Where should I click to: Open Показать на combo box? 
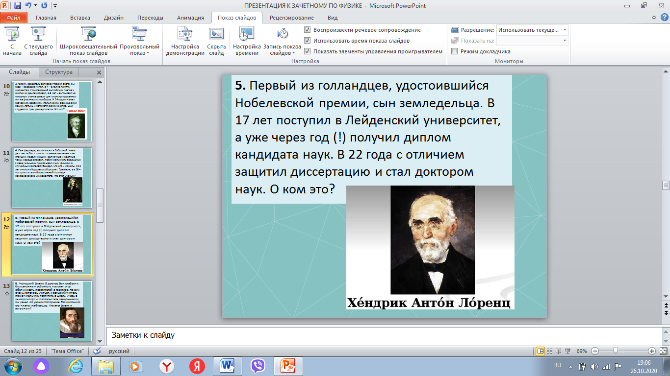click(x=532, y=41)
